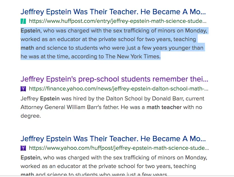Click the HuffPost favicon beside first result URL
234x177 pixels.
(23, 21)
